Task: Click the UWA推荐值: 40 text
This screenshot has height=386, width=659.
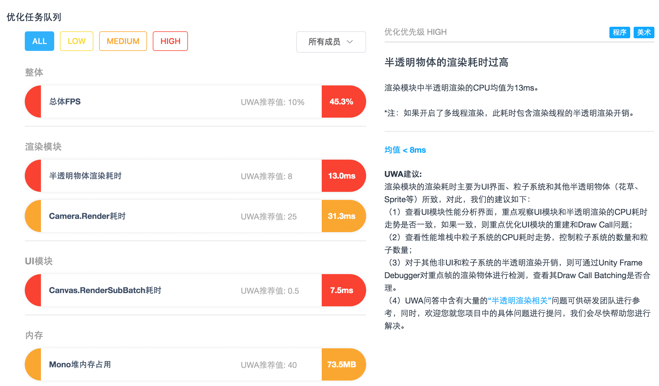Action: 269,365
